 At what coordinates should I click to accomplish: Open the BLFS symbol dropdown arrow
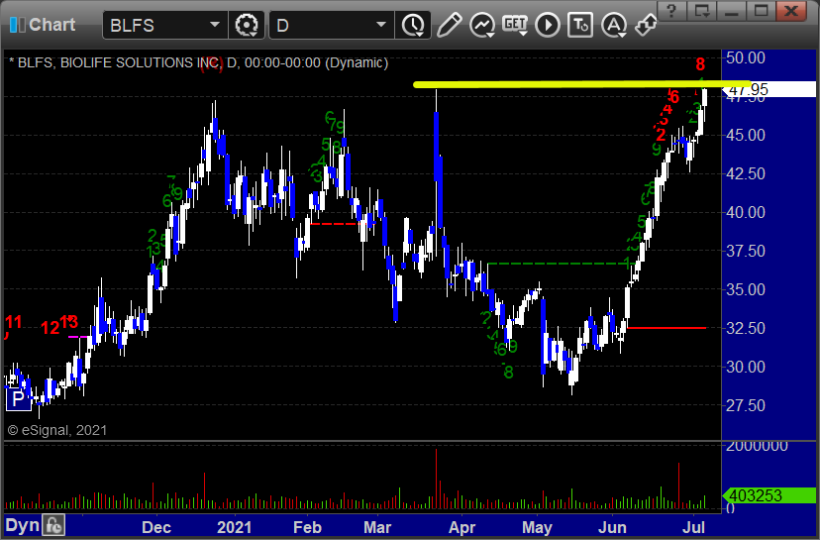pyautogui.click(x=215, y=25)
